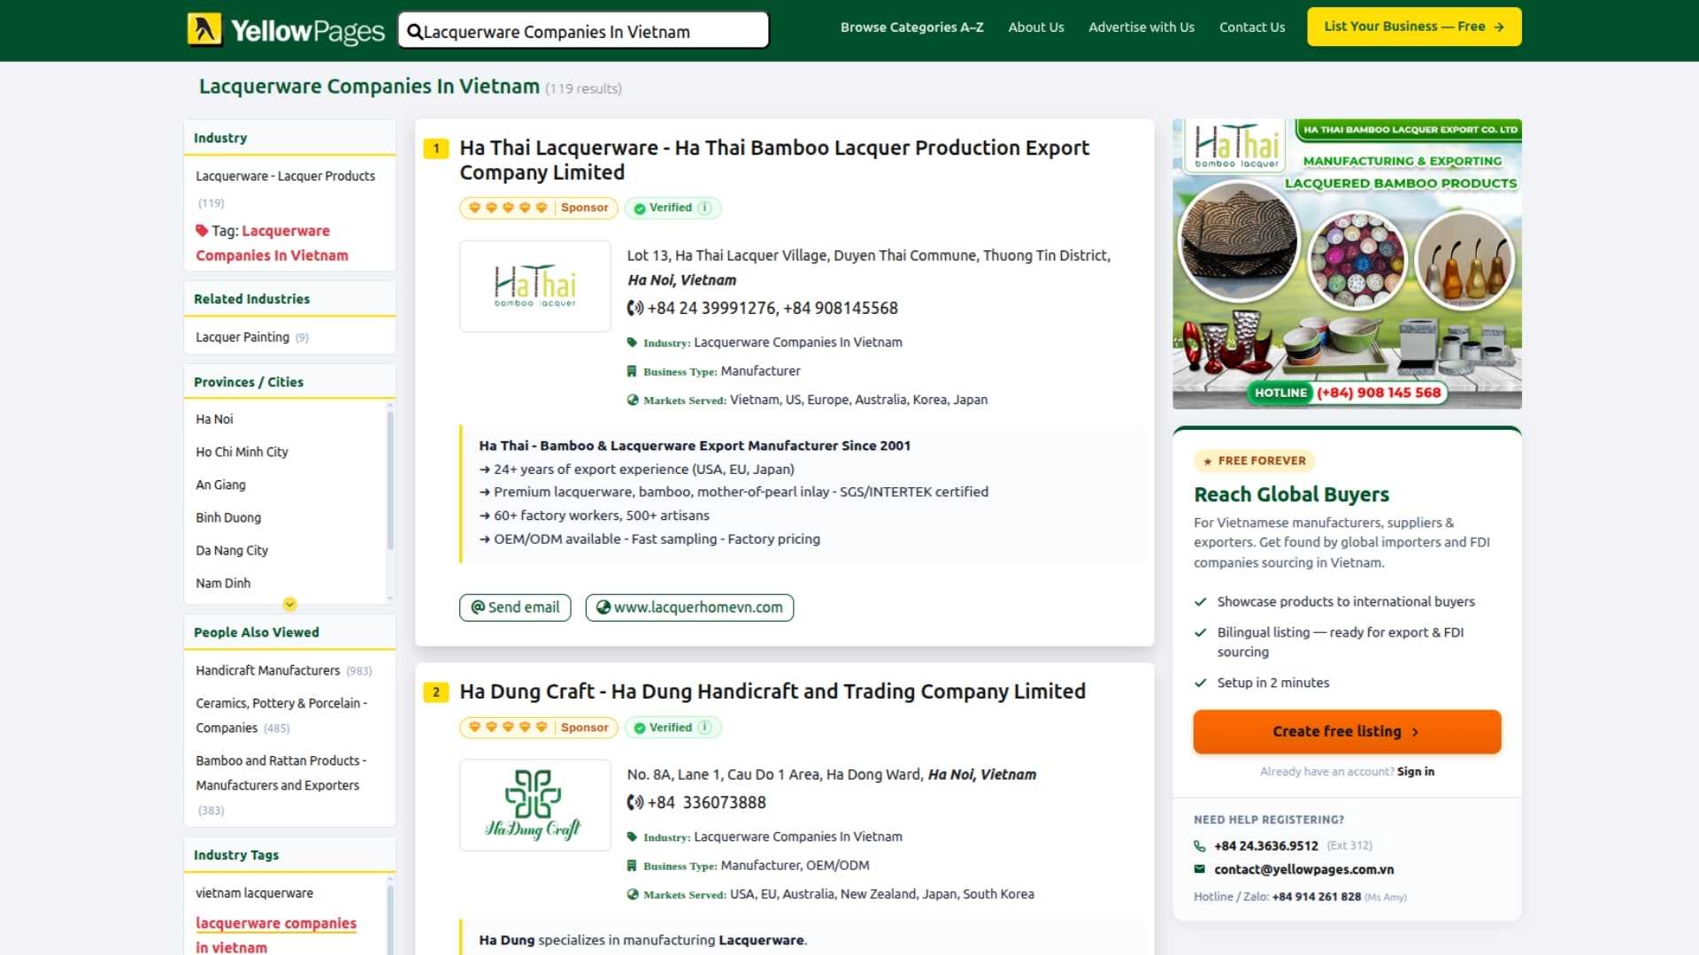This screenshot has width=1699, height=955.
Task: Open Bamboo and Rattan Products category
Action: [x=281, y=773]
